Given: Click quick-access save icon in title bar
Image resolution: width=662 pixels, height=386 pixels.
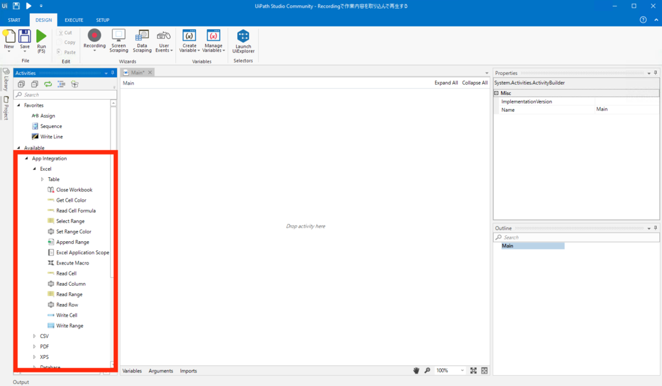Looking at the screenshot, I should tap(16, 6).
